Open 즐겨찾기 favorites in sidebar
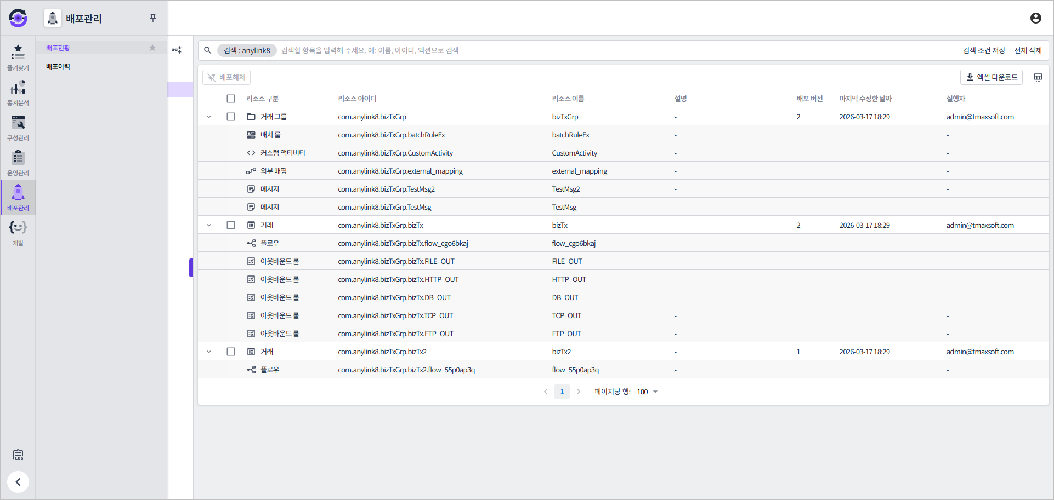The image size is (1054, 500). click(18, 57)
